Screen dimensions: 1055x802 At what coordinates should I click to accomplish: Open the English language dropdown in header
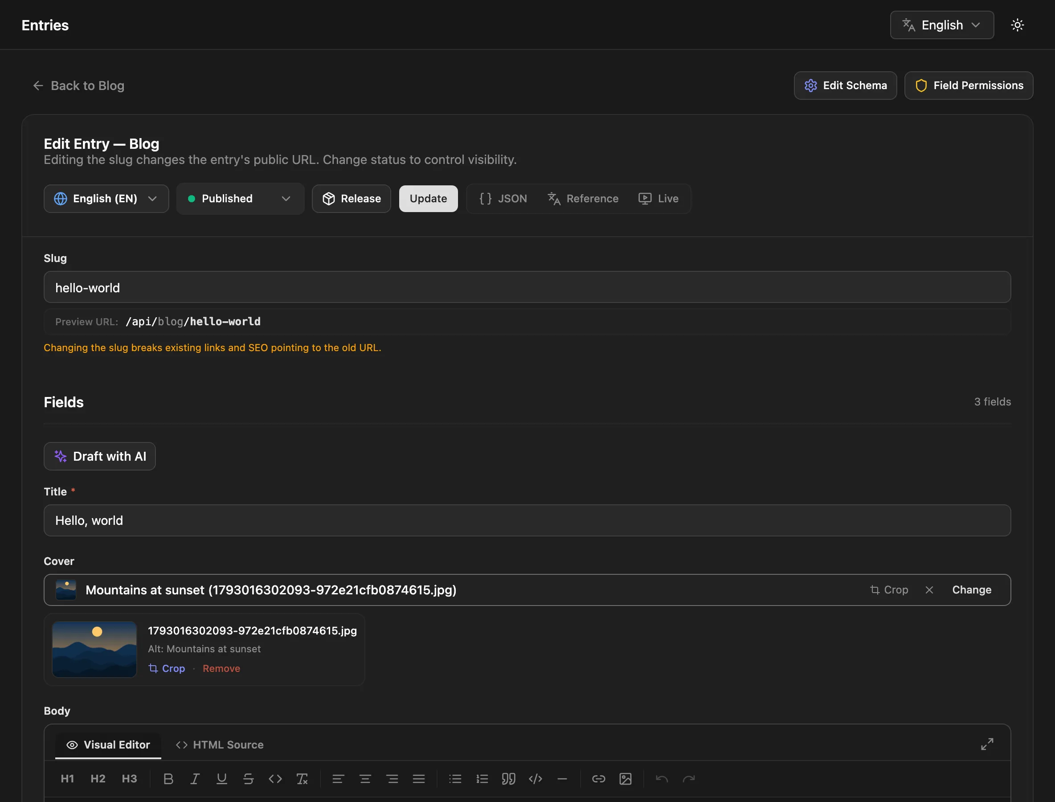coord(942,25)
